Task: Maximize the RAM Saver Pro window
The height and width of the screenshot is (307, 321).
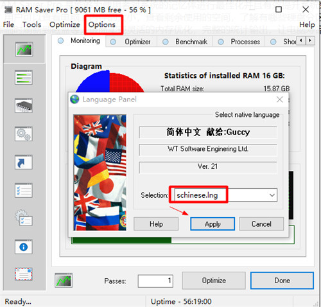Action: tap(279, 10)
